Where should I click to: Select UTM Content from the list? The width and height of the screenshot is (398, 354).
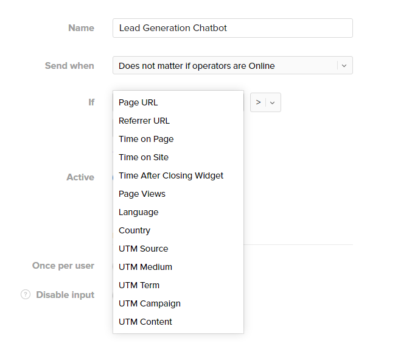click(x=145, y=322)
